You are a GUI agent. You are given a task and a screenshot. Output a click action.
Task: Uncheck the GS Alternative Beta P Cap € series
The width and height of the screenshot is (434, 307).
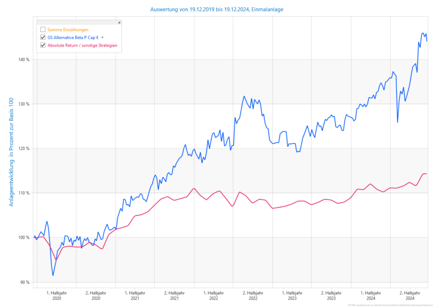coord(43,37)
